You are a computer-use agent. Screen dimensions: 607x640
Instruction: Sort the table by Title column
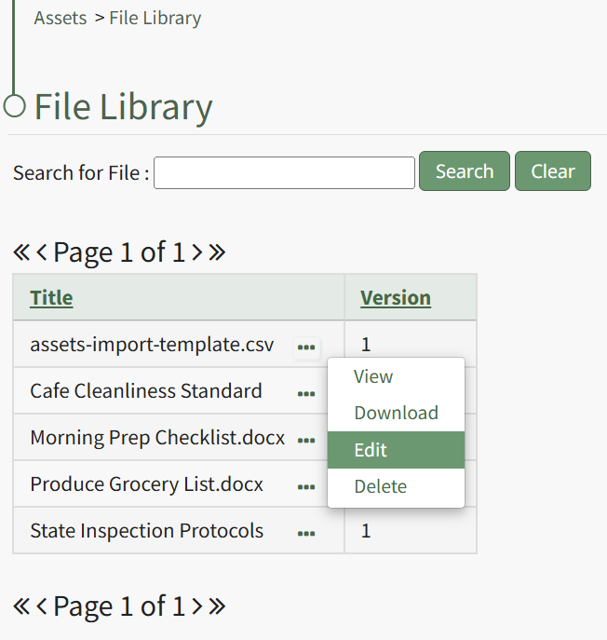pyautogui.click(x=51, y=298)
